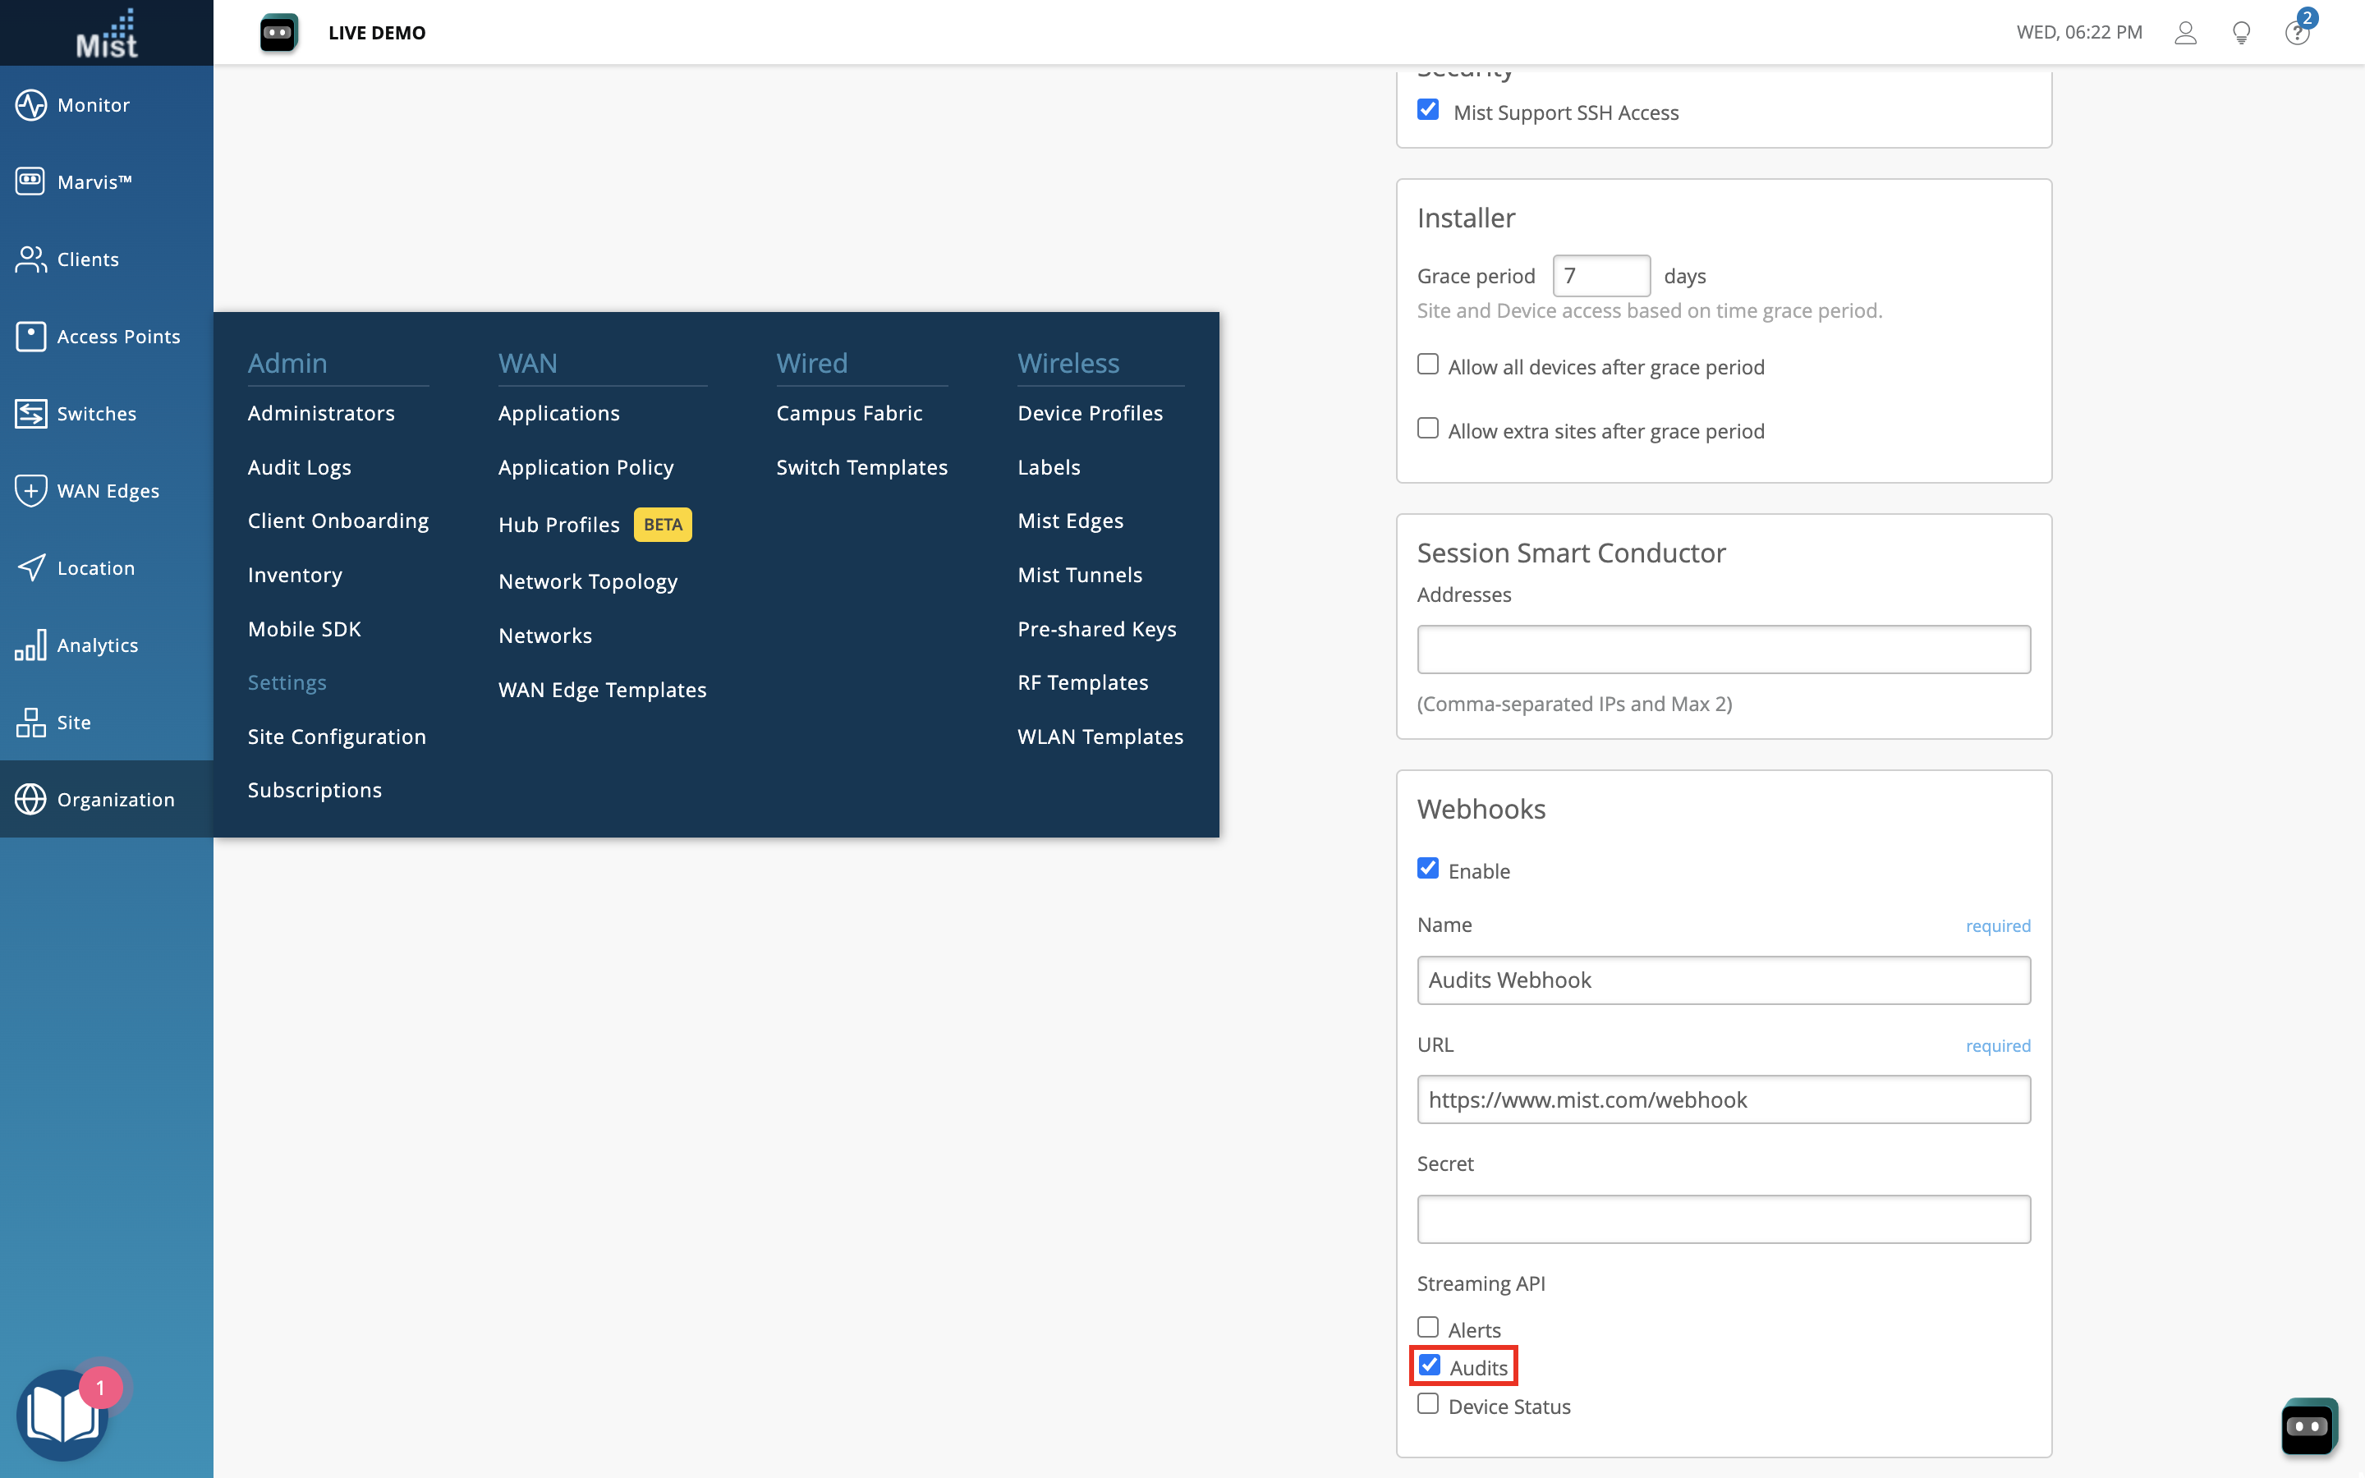Launch the Marvis chatbot icon at bottom right
This screenshot has height=1478, width=2365.
2308,1426
